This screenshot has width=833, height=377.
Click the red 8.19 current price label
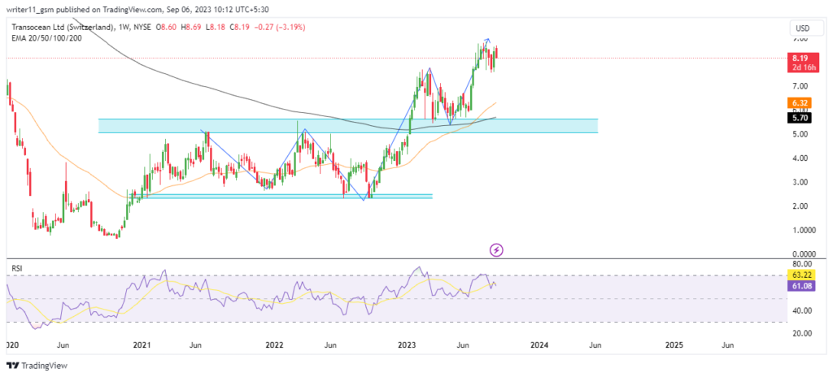(x=801, y=57)
